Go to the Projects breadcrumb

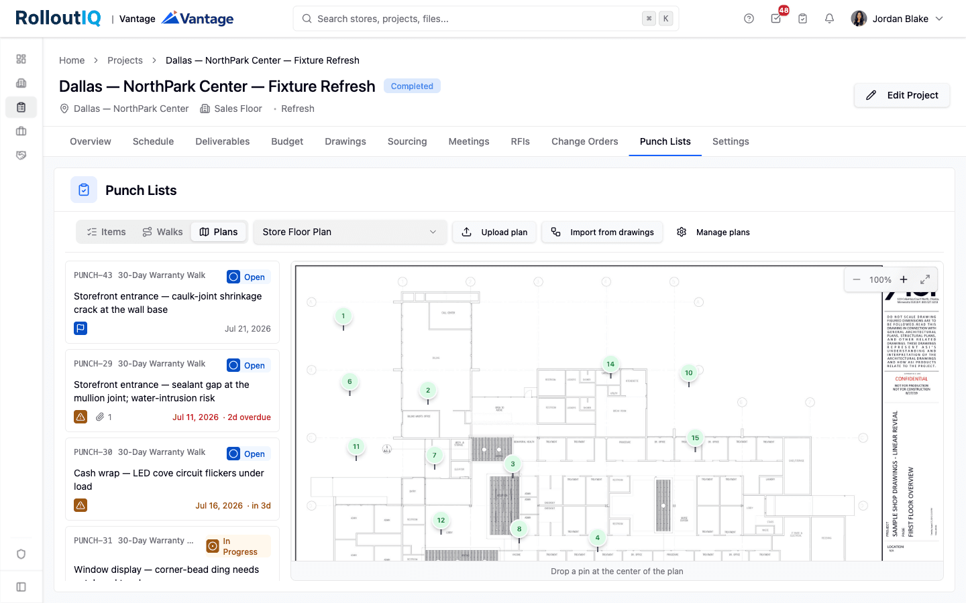click(x=125, y=60)
